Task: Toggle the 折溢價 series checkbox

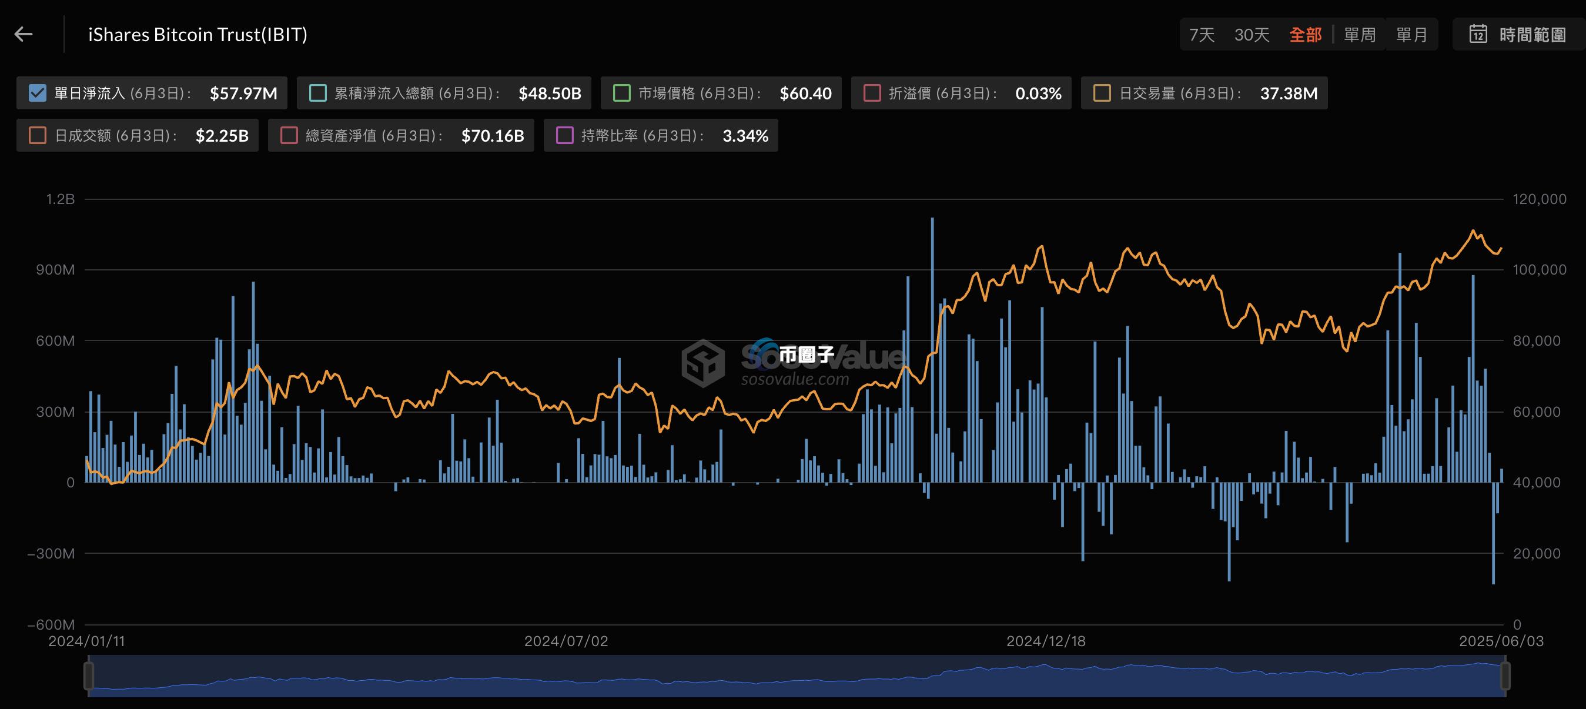Action: [x=872, y=93]
